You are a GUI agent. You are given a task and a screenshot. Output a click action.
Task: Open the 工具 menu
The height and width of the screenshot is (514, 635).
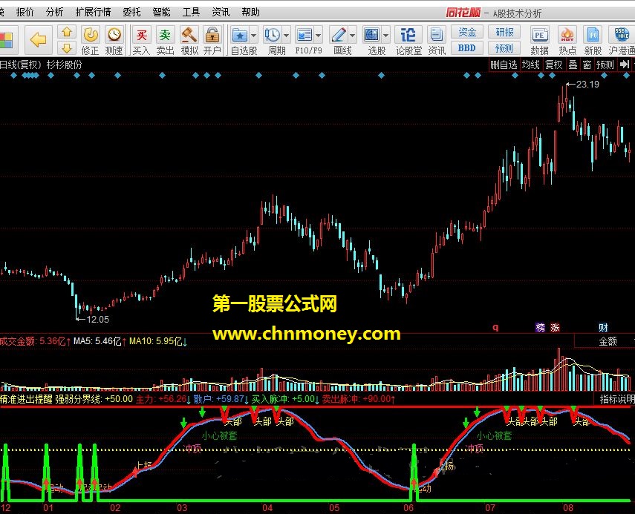[x=191, y=12]
